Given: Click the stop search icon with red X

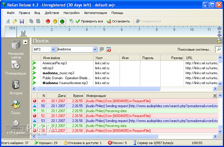Looking at the screenshot, I should pos(108,49).
